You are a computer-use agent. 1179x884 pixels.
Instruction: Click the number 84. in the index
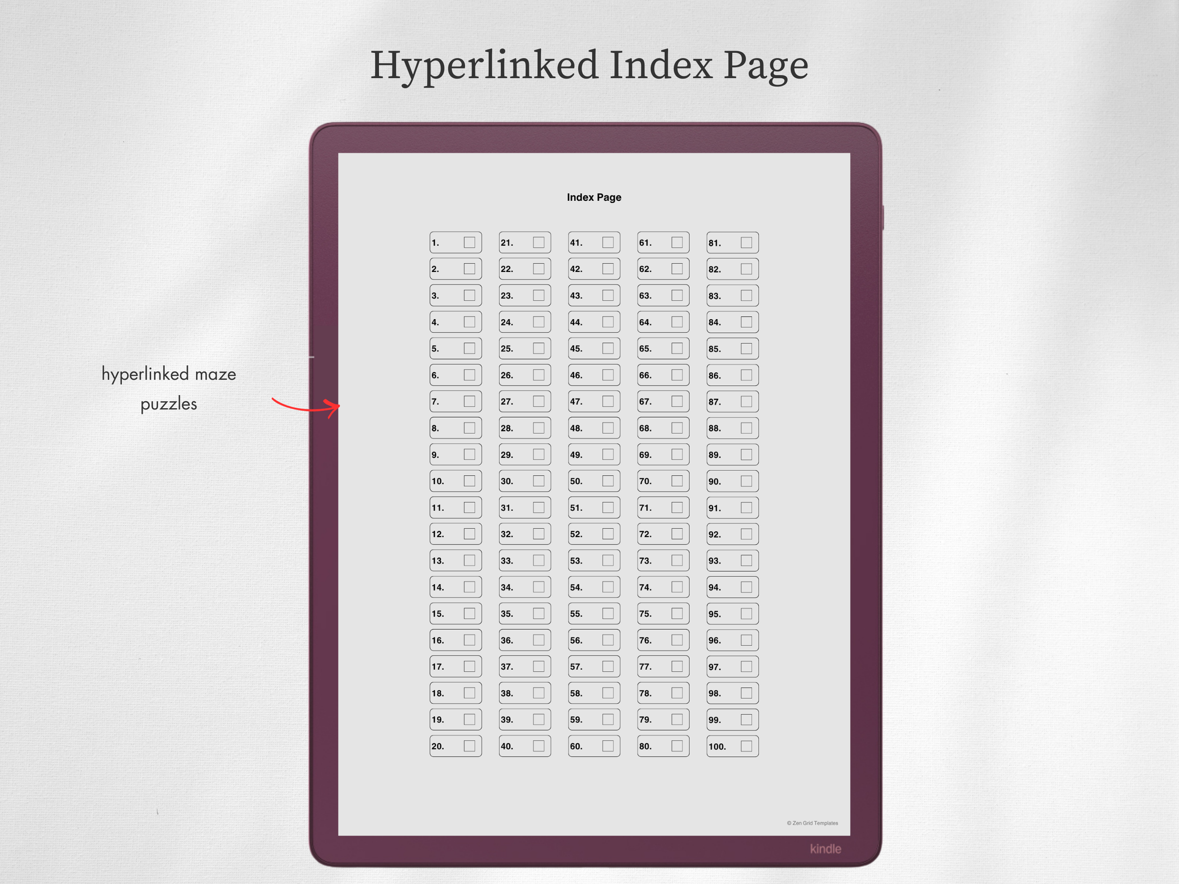[715, 322]
